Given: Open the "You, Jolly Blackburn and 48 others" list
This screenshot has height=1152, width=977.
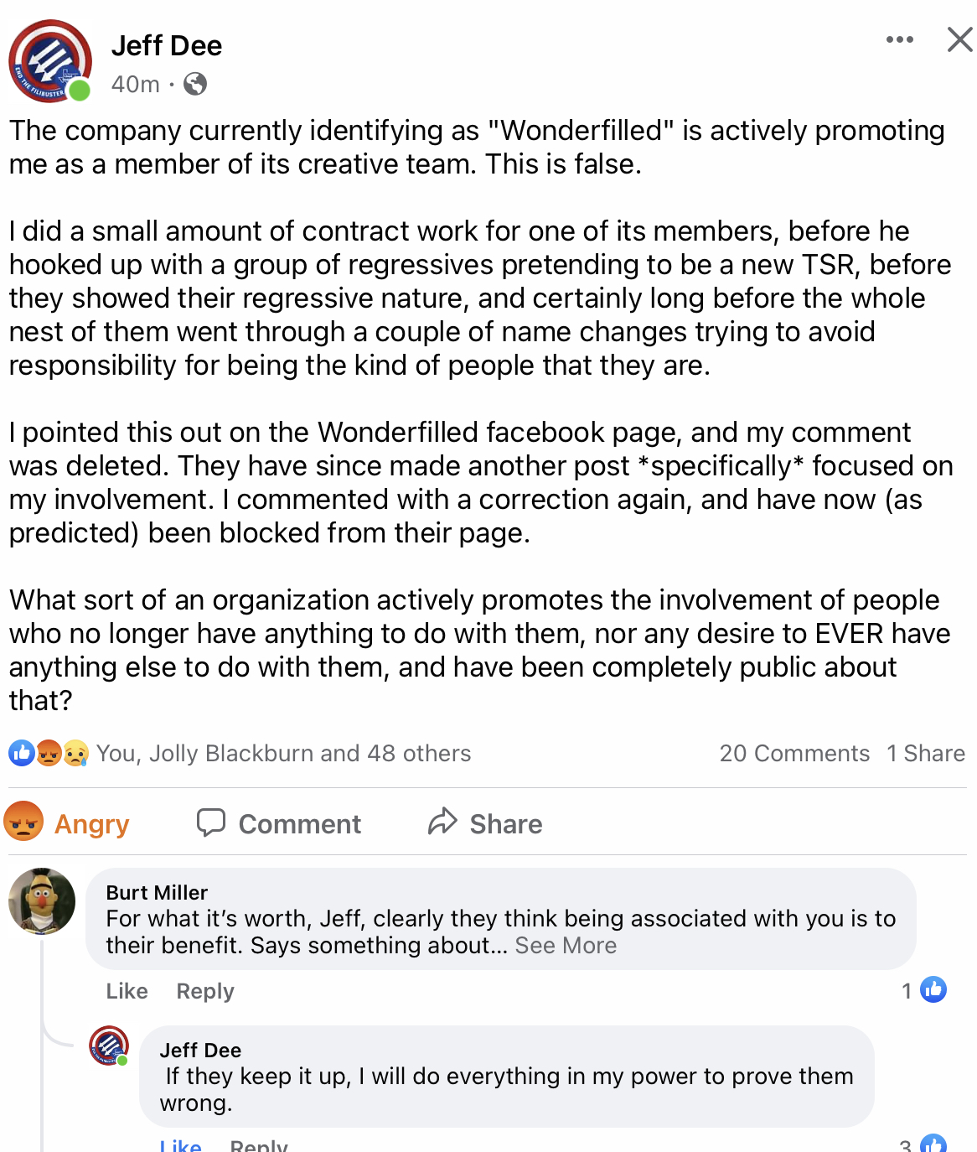Looking at the screenshot, I should 283,753.
